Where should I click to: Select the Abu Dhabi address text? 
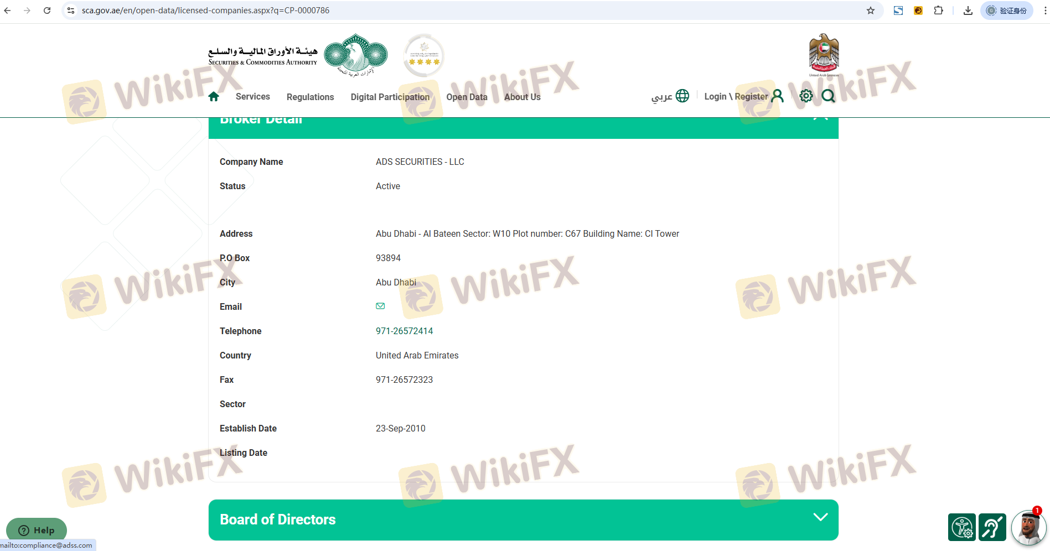[x=527, y=233]
